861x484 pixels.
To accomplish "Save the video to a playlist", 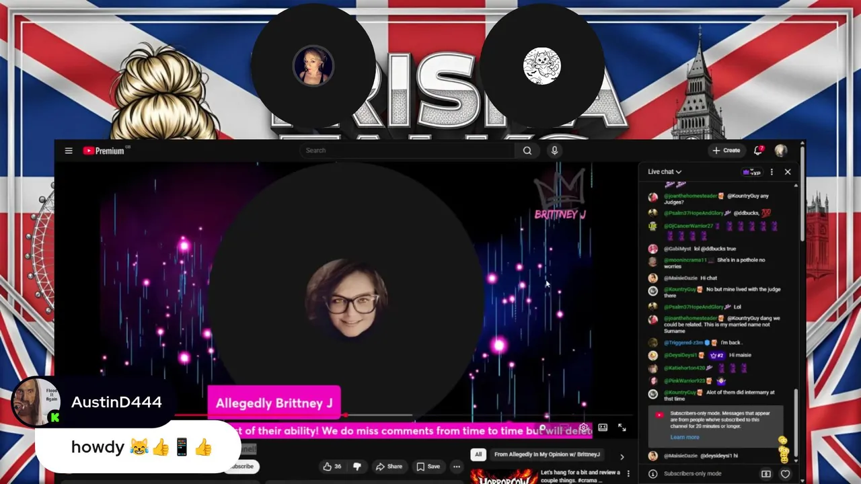I will (x=428, y=467).
